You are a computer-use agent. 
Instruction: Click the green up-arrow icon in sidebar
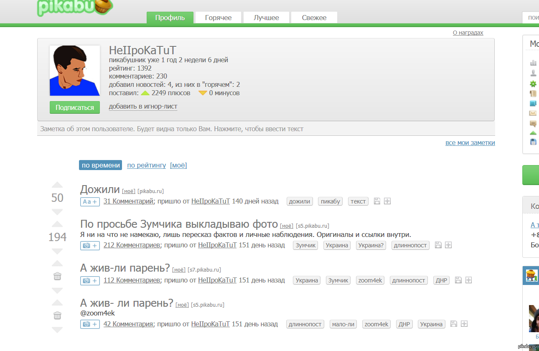[533, 133]
